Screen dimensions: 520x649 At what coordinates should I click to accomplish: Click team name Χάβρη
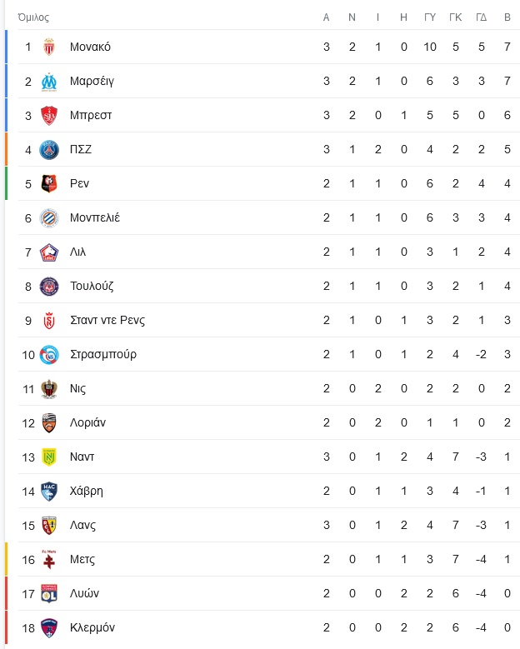coord(86,491)
